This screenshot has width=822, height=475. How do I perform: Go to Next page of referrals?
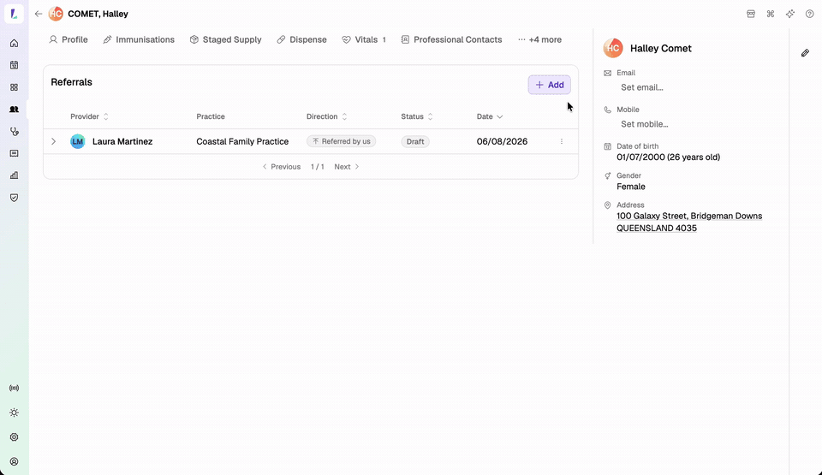click(x=347, y=167)
